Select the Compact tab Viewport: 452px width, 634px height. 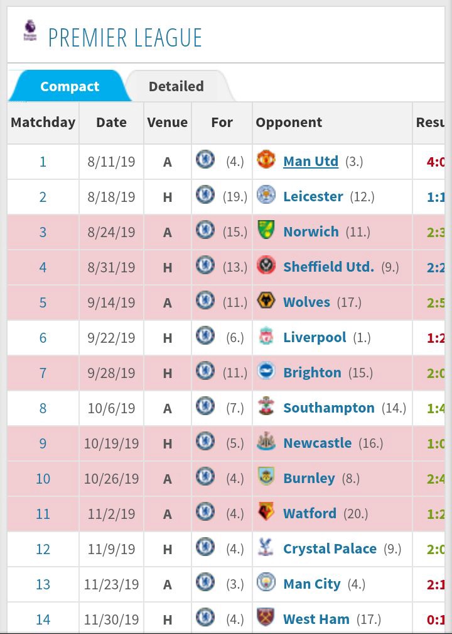pos(70,86)
